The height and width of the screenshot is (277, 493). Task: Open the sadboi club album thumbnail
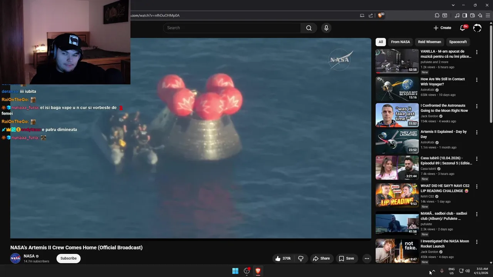tap(397, 223)
